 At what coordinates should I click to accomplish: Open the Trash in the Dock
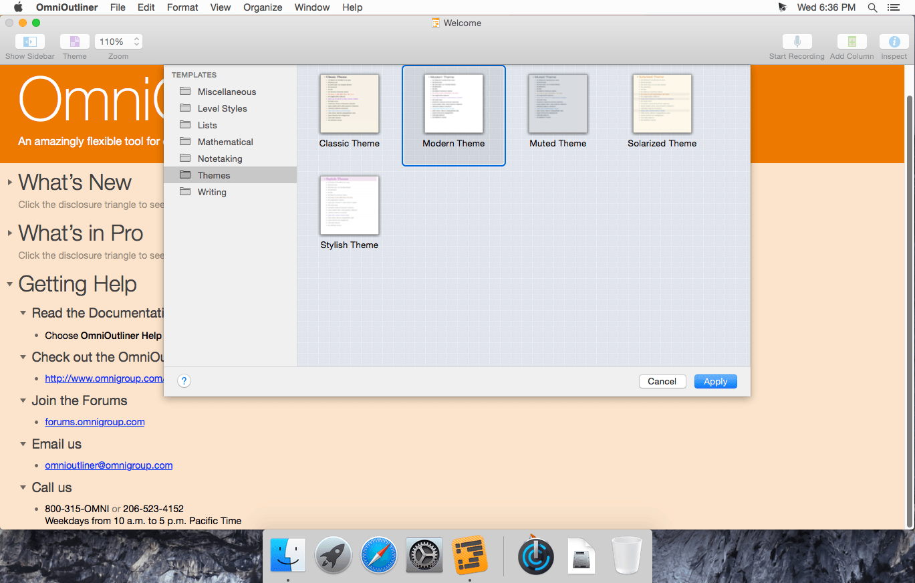click(627, 556)
